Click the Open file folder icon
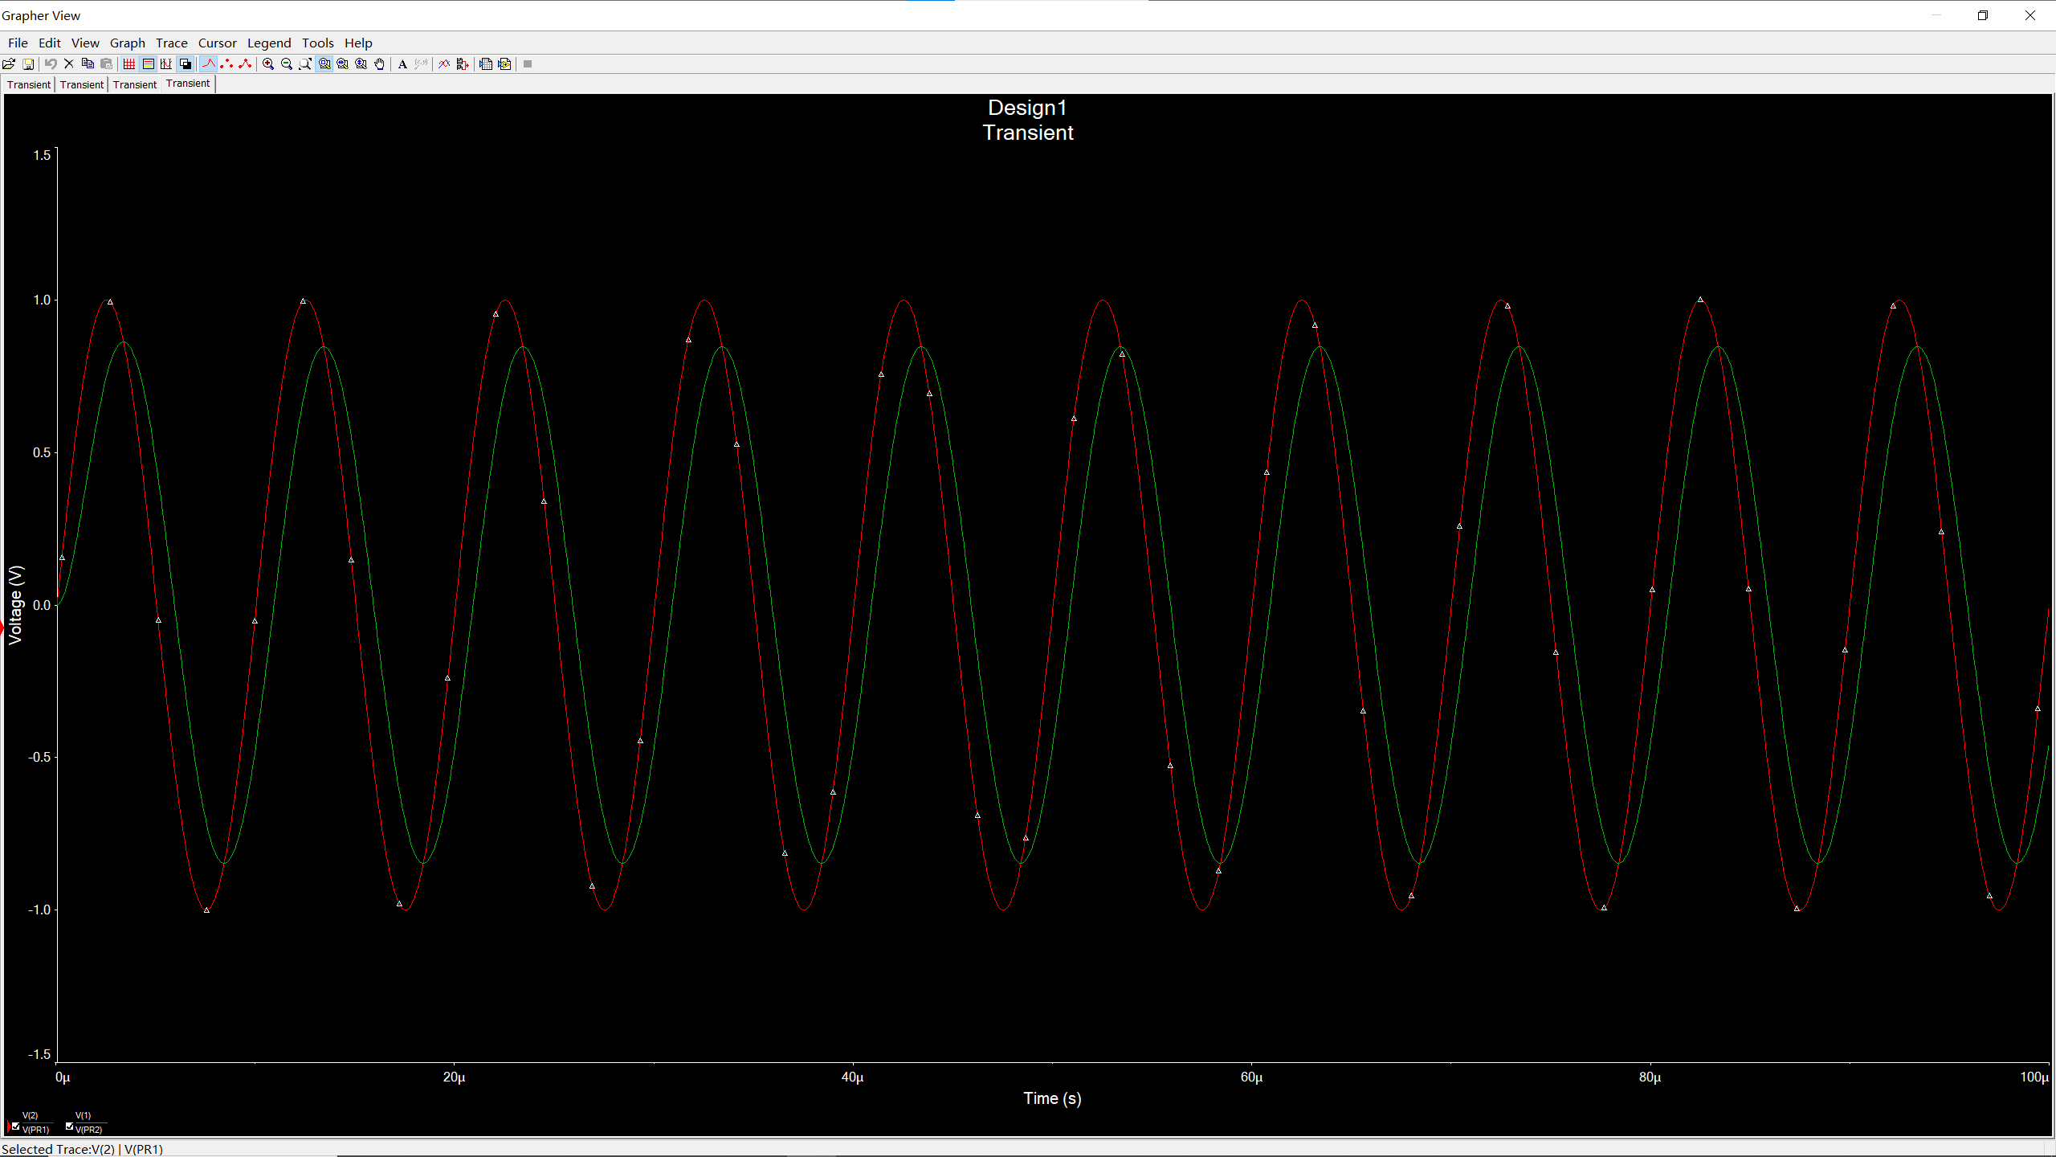The width and height of the screenshot is (2056, 1157). pyautogui.click(x=9, y=64)
